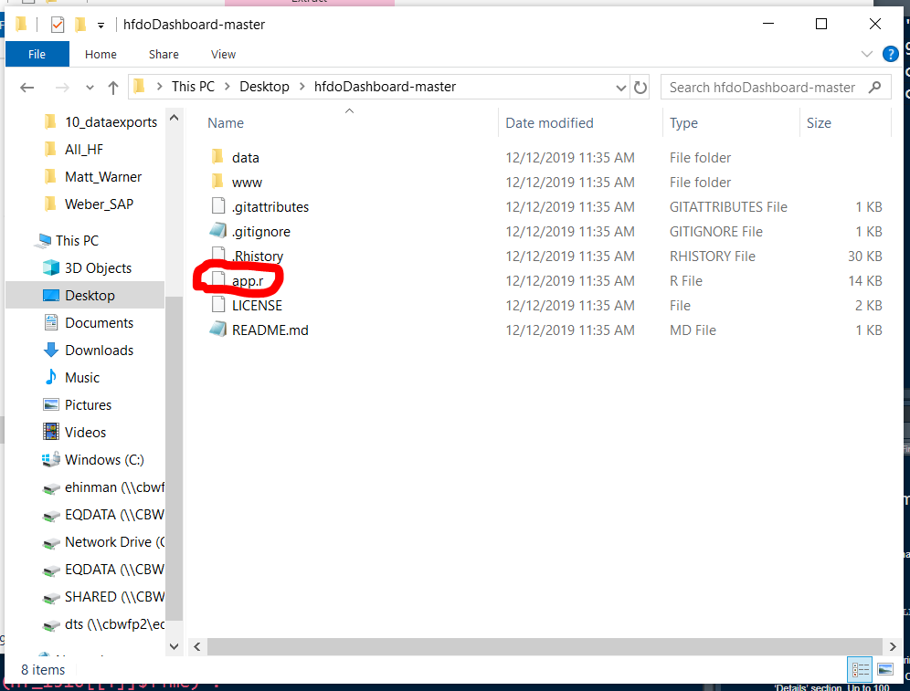Click the Search hfdoDashboard-master box
910x691 pixels.
pyautogui.click(x=763, y=88)
